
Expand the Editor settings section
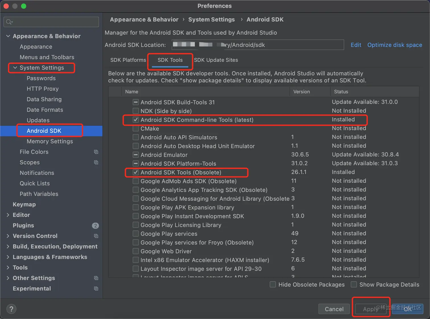click(x=8, y=215)
